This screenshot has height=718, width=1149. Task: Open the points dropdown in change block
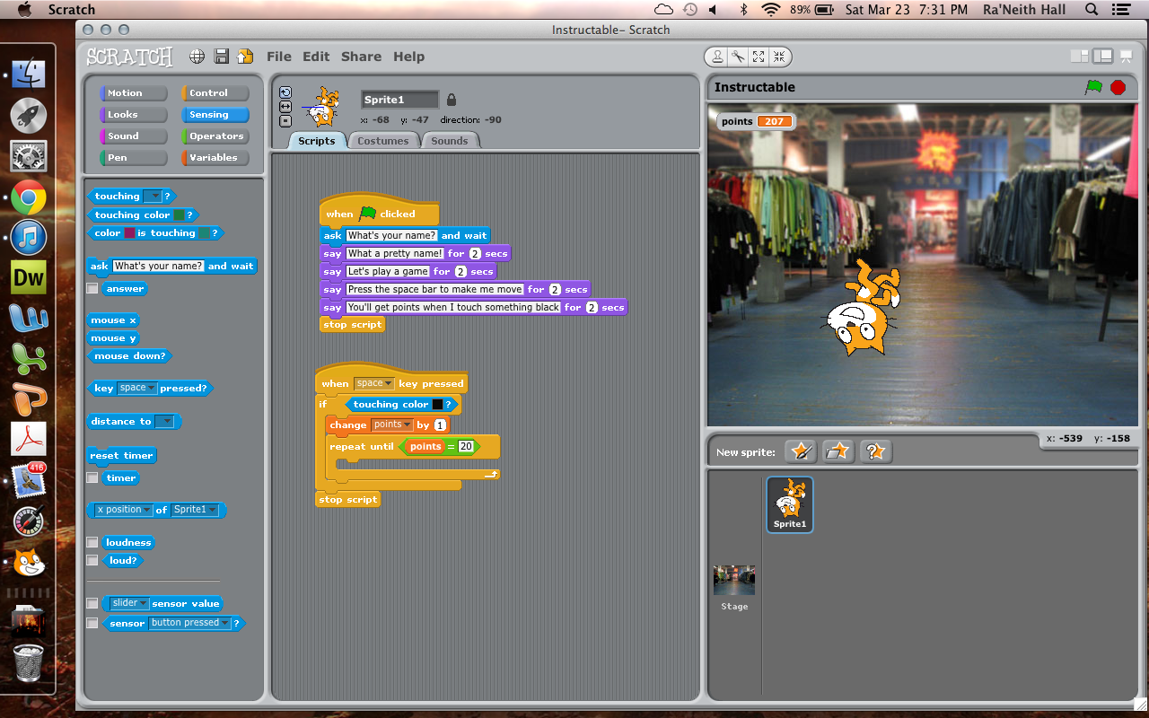392,425
